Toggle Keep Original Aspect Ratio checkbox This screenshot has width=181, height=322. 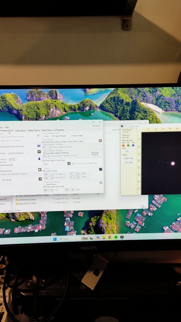(x=45, y=187)
